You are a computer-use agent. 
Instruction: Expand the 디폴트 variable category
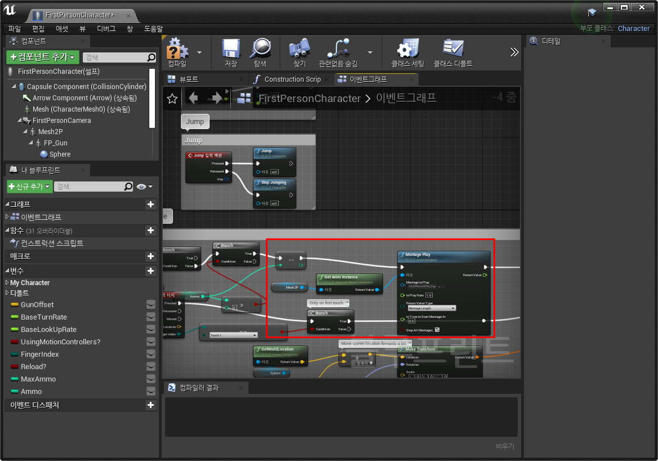coord(7,292)
